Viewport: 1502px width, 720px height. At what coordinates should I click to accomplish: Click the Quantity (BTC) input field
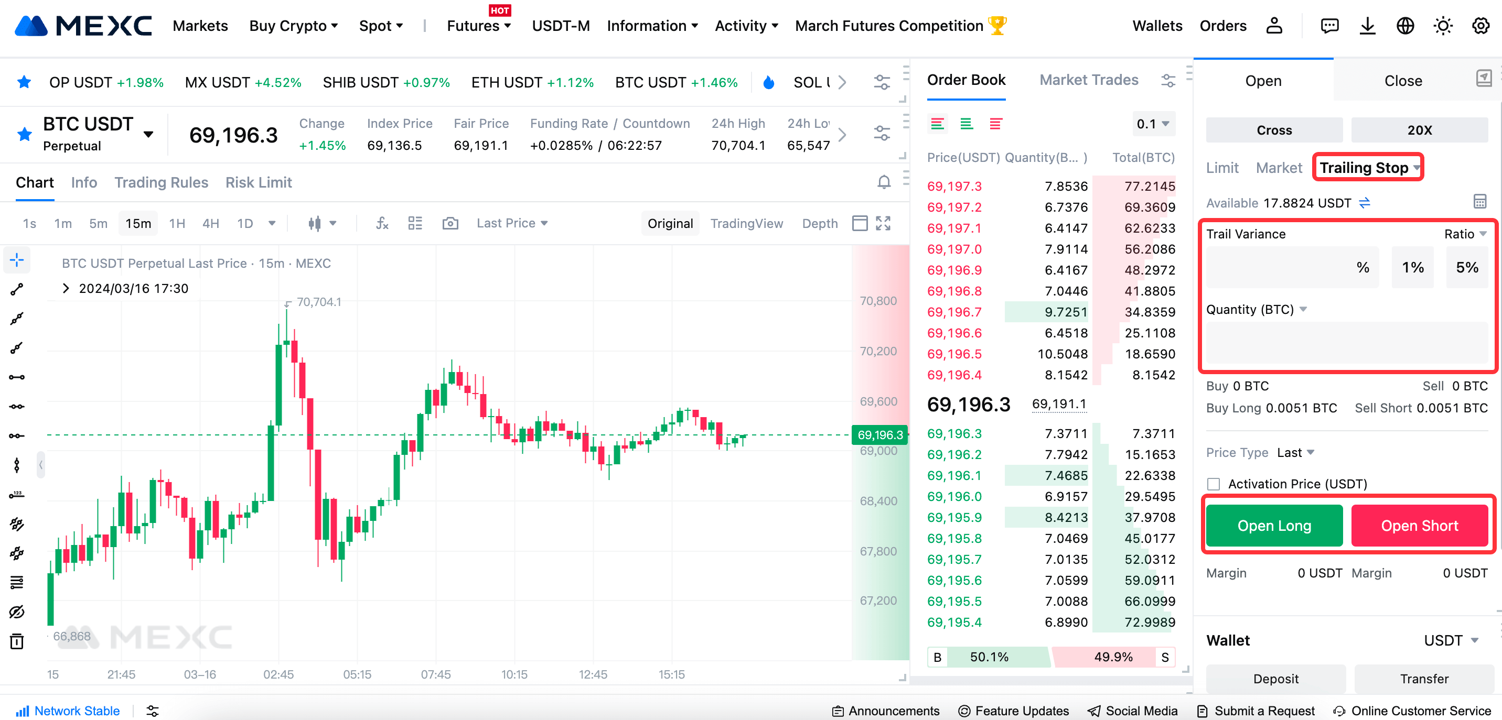(x=1347, y=342)
